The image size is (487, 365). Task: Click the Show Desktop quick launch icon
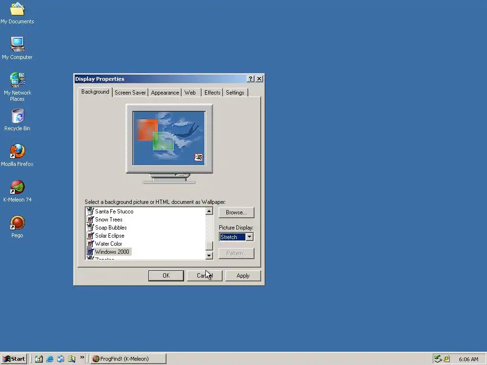pyautogui.click(x=39, y=359)
